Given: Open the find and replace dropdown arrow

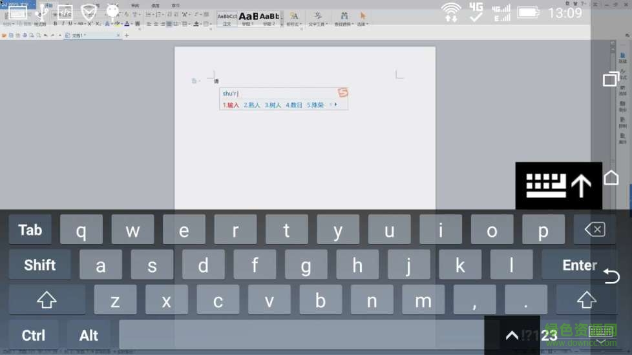Looking at the screenshot, I should 353,24.
